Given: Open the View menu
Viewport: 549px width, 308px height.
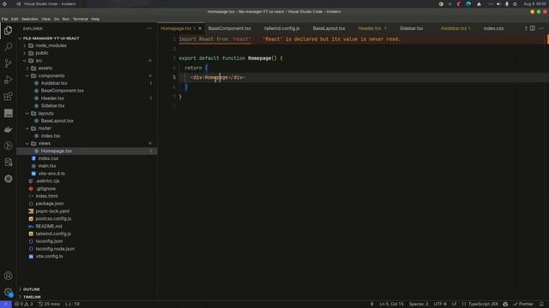Looking at the screenshot, I should click(x=45, y=19).
